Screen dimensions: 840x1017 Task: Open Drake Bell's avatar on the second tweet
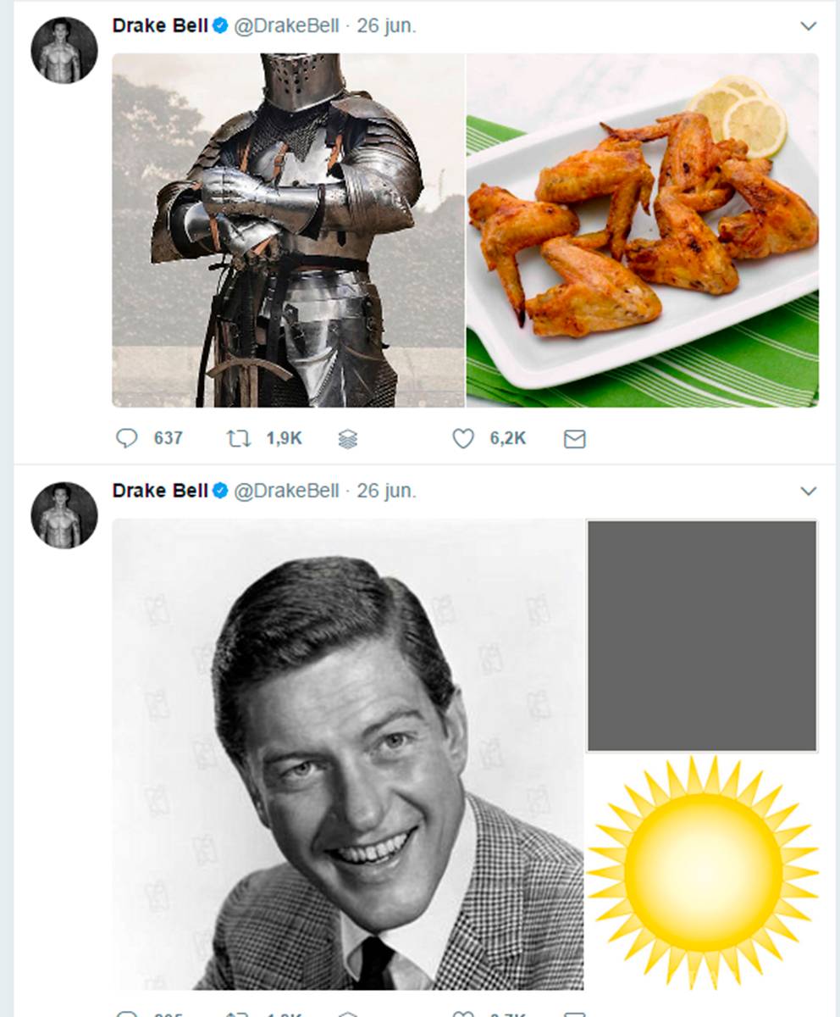tap(64, 514)
